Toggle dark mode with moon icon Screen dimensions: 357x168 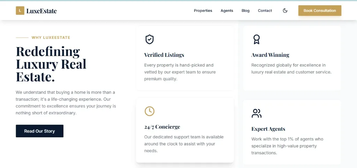point(285,11)
